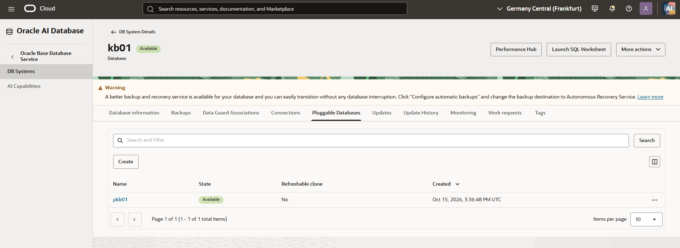This screenshot has height=248, width=680.
Task: Open the Learn more link
Action: coord(650,97)
